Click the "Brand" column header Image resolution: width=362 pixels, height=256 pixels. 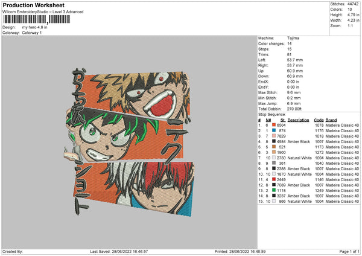[331, 120]
